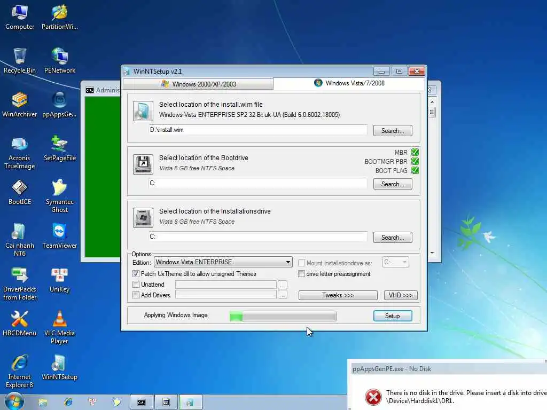Click the Applying Windows Image progress bar

283,316
